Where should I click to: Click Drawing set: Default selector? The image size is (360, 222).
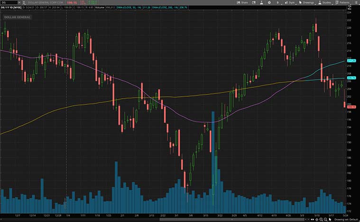point(346,220)
